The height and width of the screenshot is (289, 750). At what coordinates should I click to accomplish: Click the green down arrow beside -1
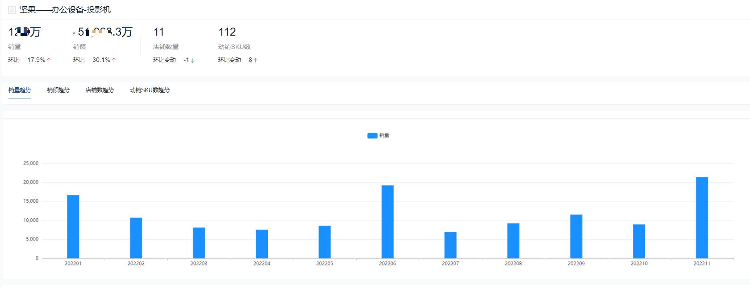tap(192, 60)
